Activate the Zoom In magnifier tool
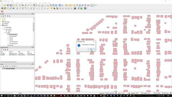The width and height of the screenshot is (172, 97). (26, 5)
